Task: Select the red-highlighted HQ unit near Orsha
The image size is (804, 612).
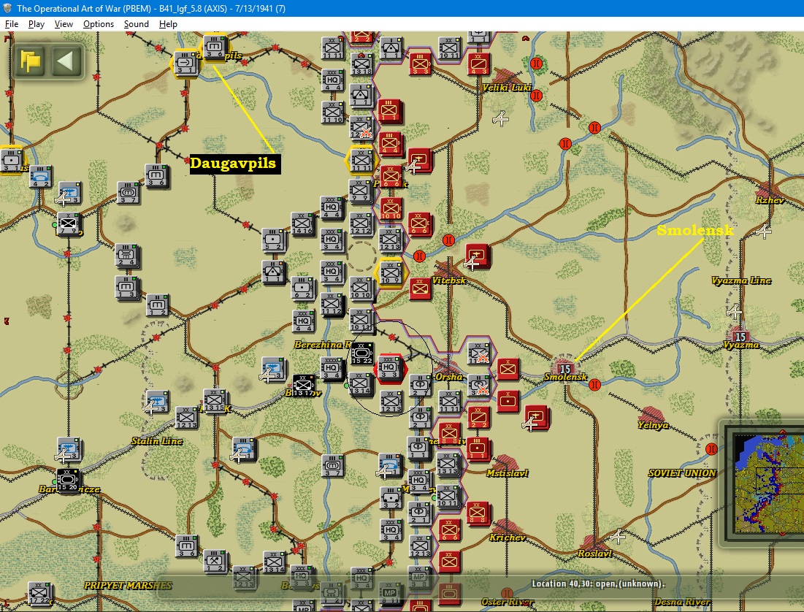Action: [x=389, y=368]
